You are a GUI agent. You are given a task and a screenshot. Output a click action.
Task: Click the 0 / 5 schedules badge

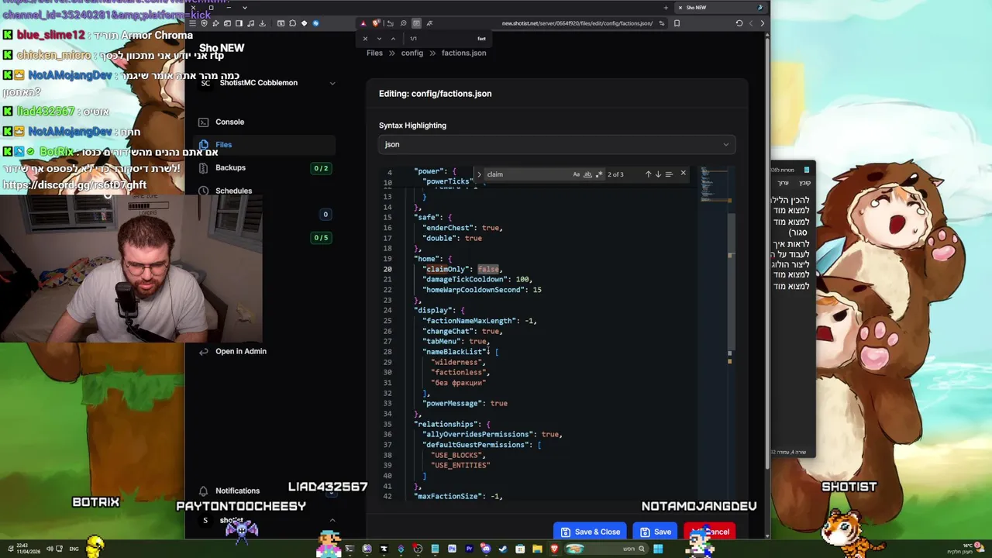(x=321, y=238)
